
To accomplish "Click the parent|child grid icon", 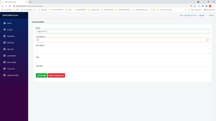I will [x=4, y=55].
